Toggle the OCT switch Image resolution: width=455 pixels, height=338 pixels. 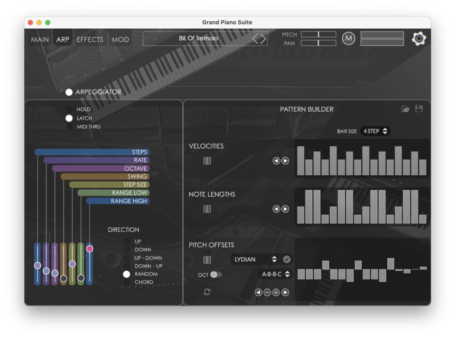(216, 274)
